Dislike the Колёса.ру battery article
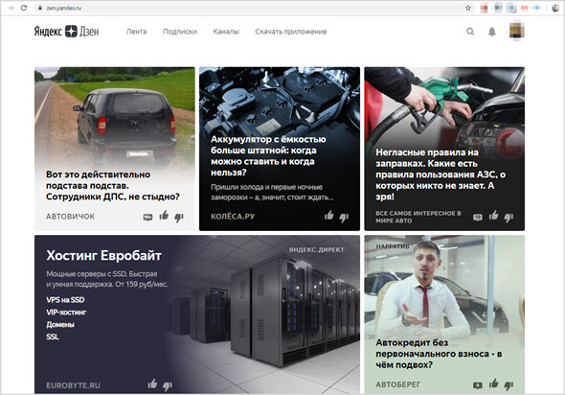Screen dimensions: 565x395 344,218
